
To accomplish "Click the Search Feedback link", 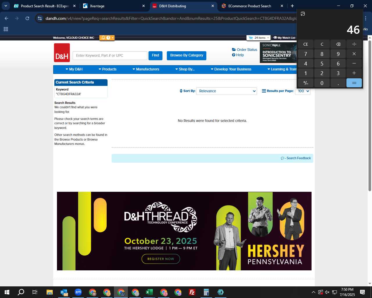I will (x=296, y=158).
